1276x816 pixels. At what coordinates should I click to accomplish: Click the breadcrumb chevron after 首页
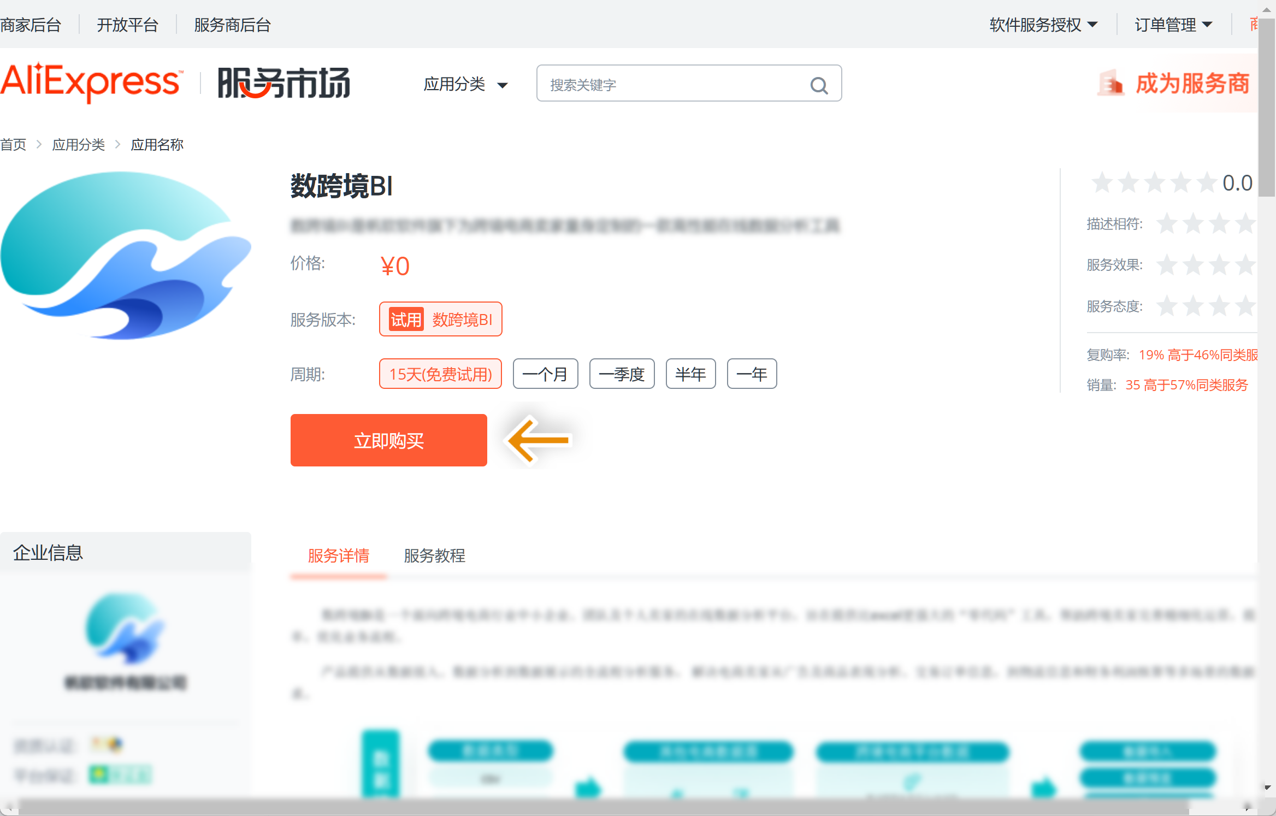coord(39,145)
